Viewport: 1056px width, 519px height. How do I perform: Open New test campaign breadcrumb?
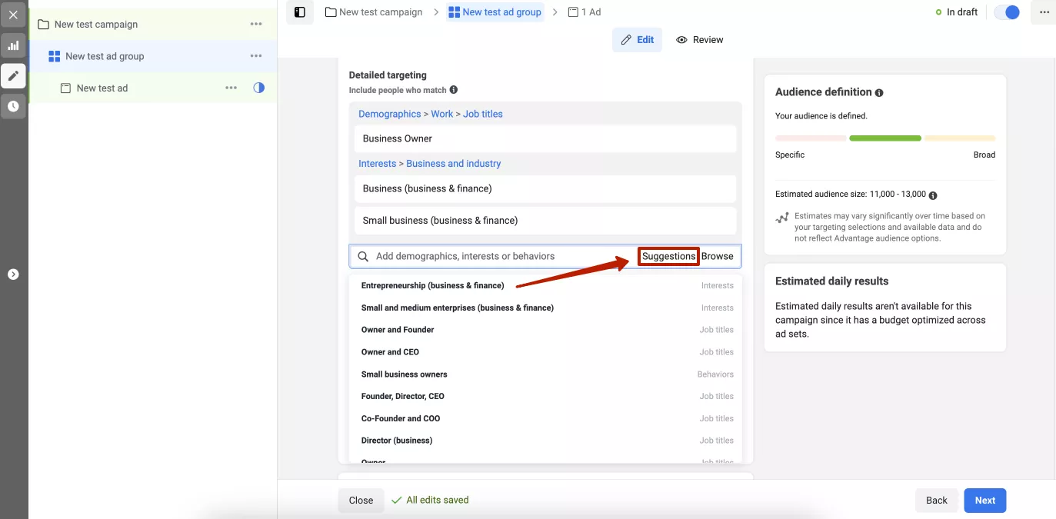(x=375, y=12)
